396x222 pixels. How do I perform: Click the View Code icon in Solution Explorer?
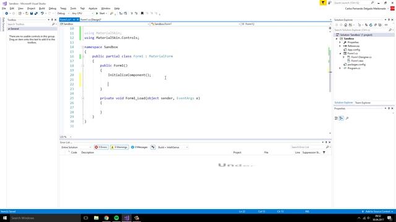(386, 25)
